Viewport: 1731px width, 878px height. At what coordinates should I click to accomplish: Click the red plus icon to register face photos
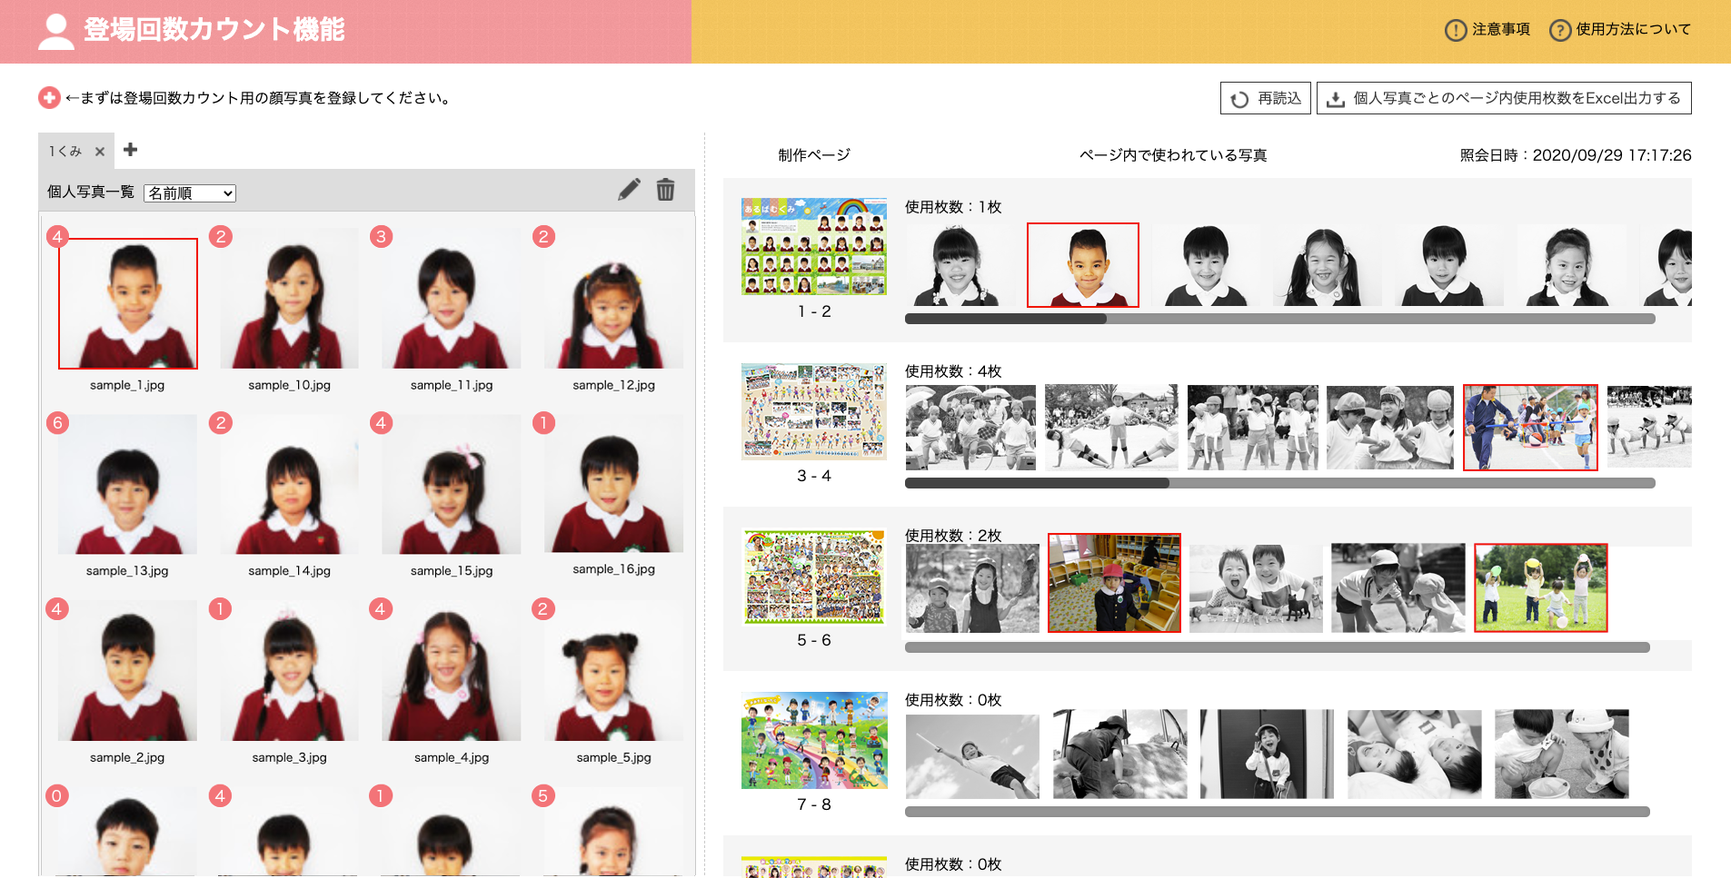(49, 96)
